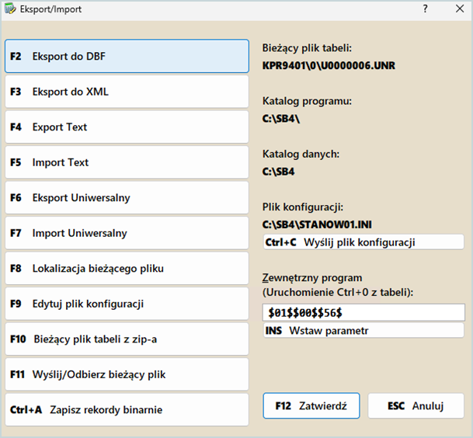Viewport: 473px width, 438px height.
Task: Focus the Zewnętrzny program input field
Action: click(x=363, y=312)
